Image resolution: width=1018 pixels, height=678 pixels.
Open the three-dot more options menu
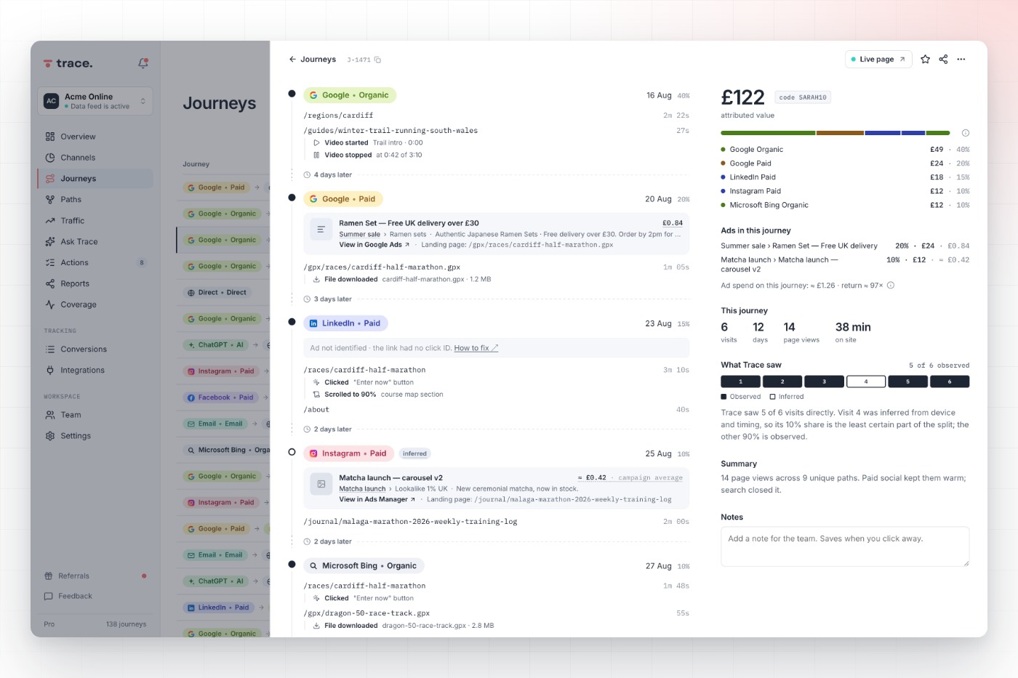coord(961,60)
